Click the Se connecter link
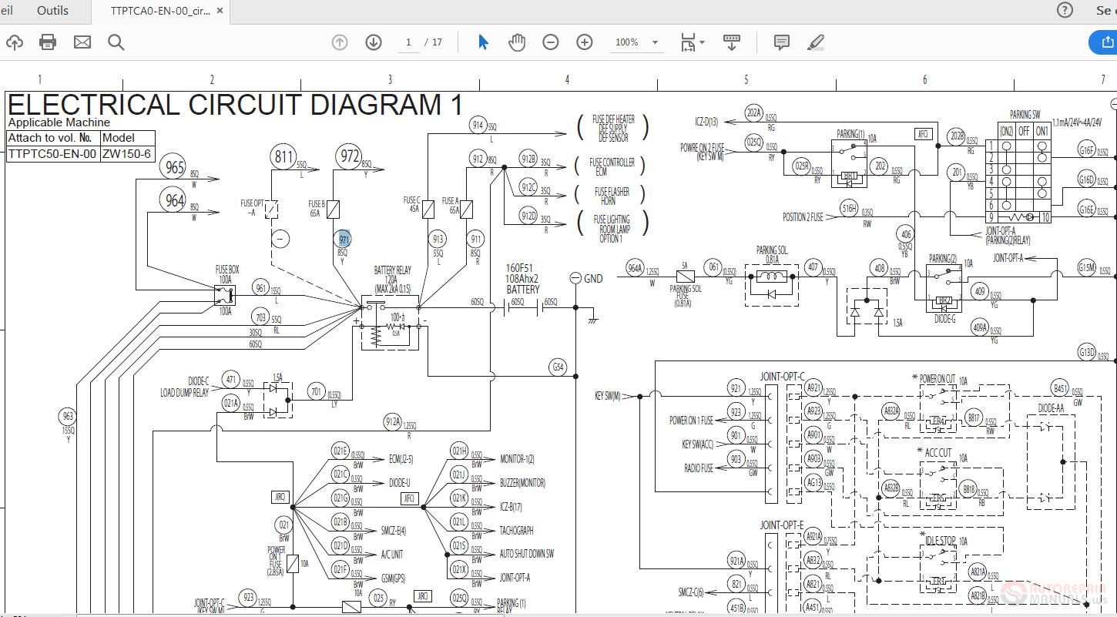This screenshot has height=617, width=1117. pos(1103,10)
